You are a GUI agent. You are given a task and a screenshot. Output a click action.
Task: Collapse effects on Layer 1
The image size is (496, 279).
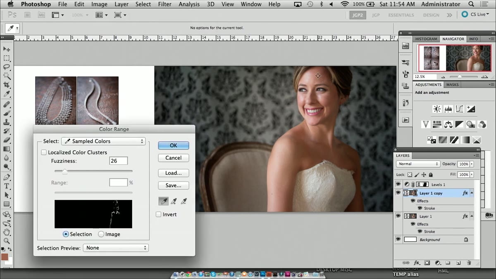click(472, 216)
